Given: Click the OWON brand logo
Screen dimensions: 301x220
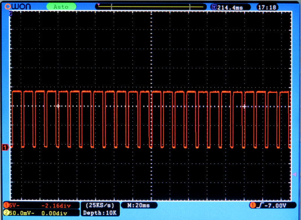Looking at the screenshot, I should (18, 6).
